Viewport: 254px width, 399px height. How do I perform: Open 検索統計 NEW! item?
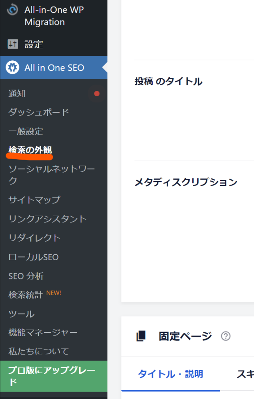coord(35,295)
